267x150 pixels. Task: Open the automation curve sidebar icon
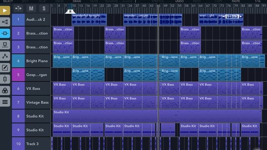pos(5,56)
